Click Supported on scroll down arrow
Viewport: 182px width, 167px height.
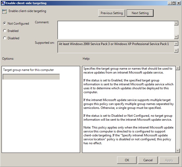176,51
